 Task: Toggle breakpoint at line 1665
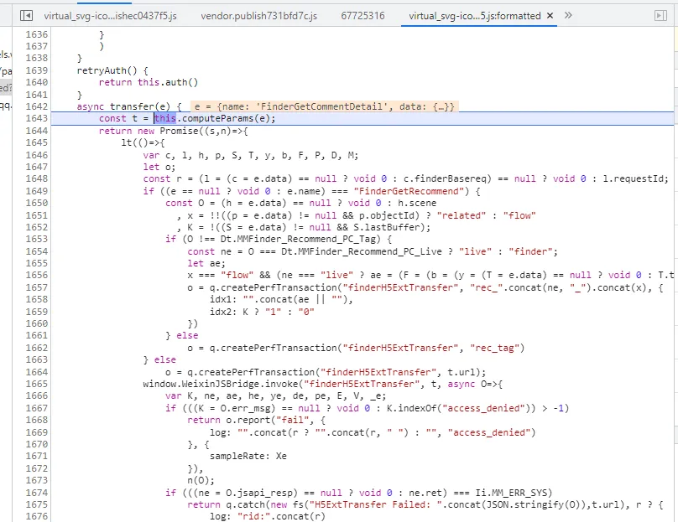pos(37,384)
